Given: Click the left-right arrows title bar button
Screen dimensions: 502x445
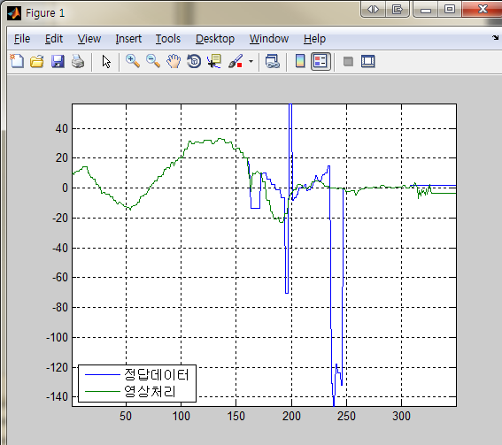Looking at the screenshot, I should 373,10.
